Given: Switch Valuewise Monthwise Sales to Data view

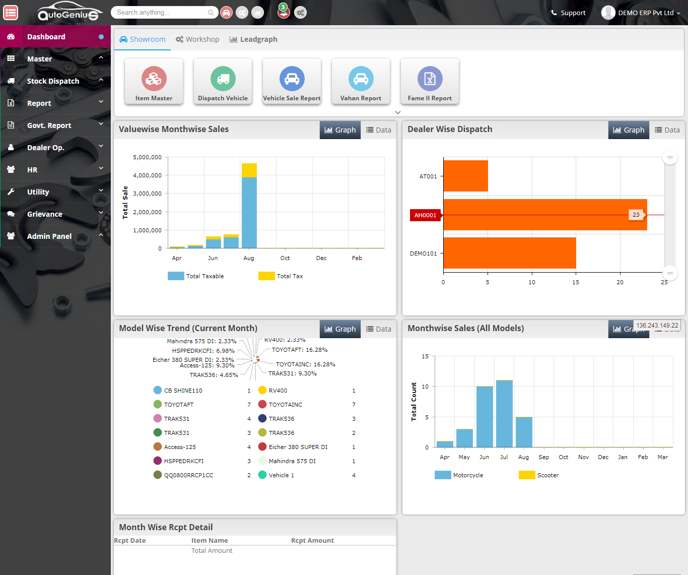Looking at the screenshot, I should point(378,130).
